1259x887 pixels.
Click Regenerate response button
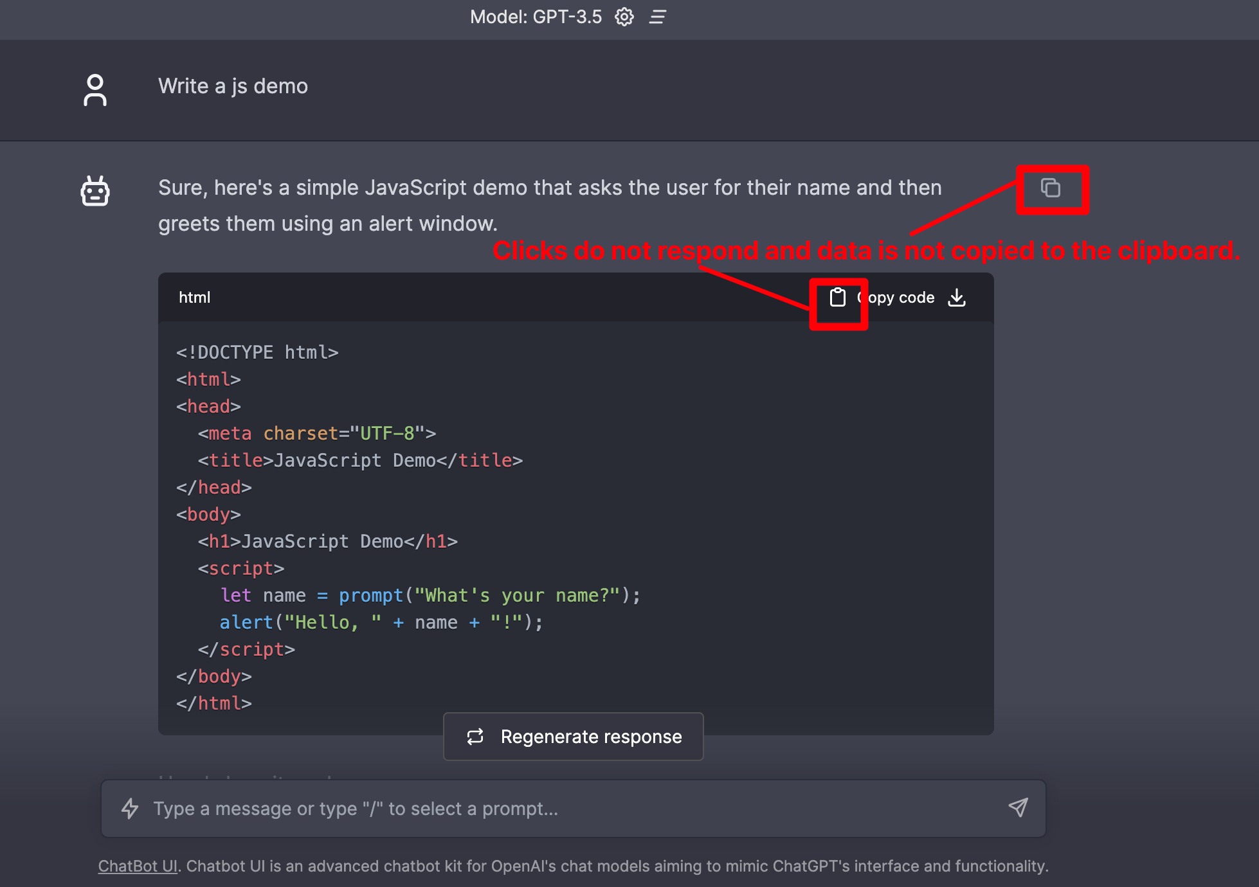(574, 737)
